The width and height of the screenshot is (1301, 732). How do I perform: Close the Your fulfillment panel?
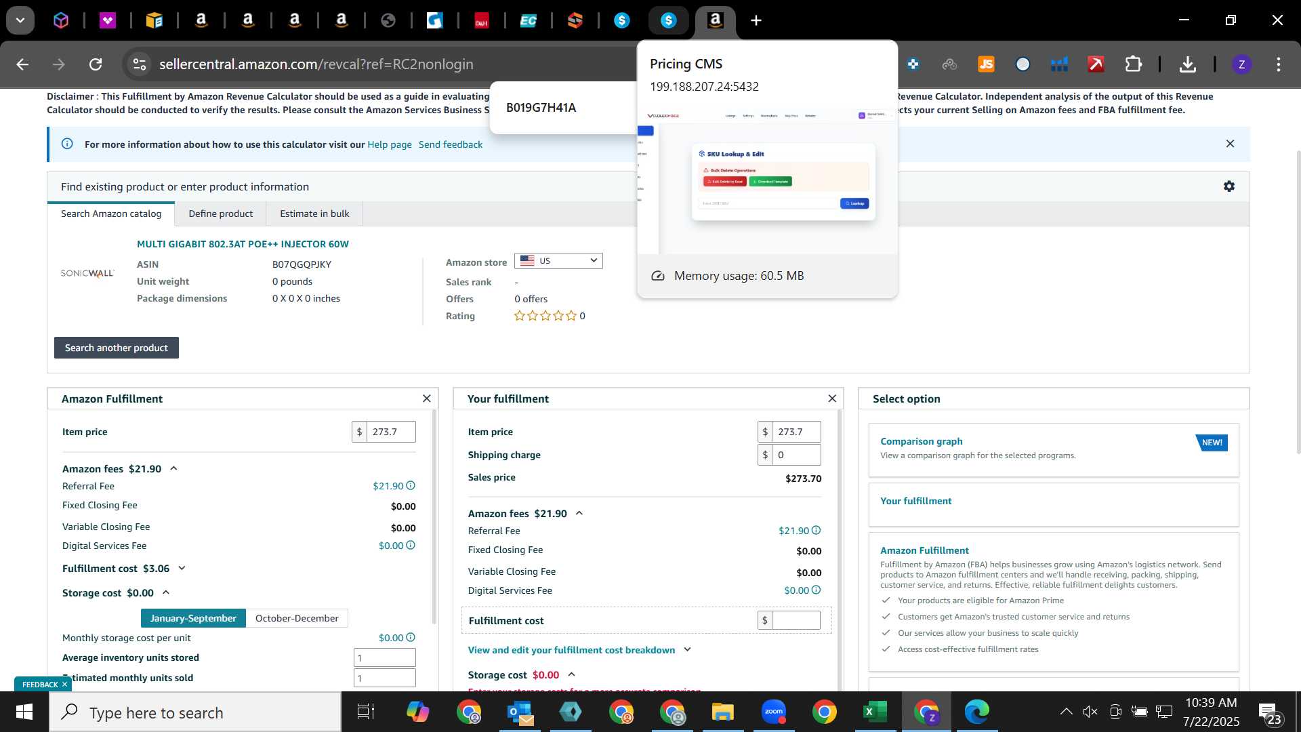click(832, 399)
